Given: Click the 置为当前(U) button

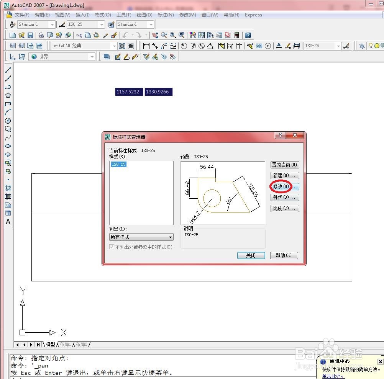Looking at the screenshot, I should 285,165.
